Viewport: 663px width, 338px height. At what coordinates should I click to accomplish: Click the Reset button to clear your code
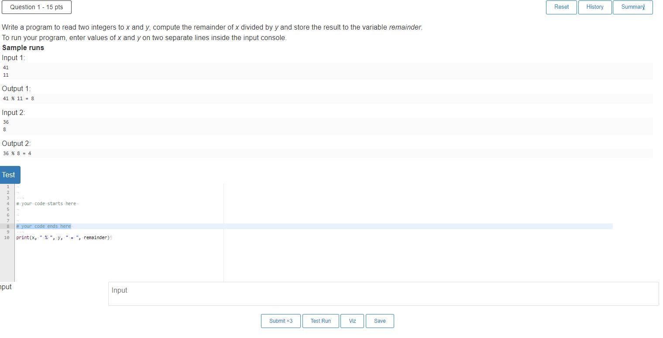tap(561, 7)
